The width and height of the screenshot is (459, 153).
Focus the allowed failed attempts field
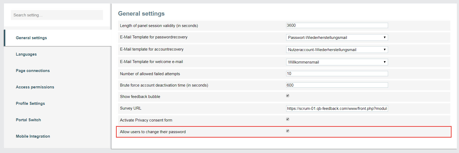click(x=337, y=74)
